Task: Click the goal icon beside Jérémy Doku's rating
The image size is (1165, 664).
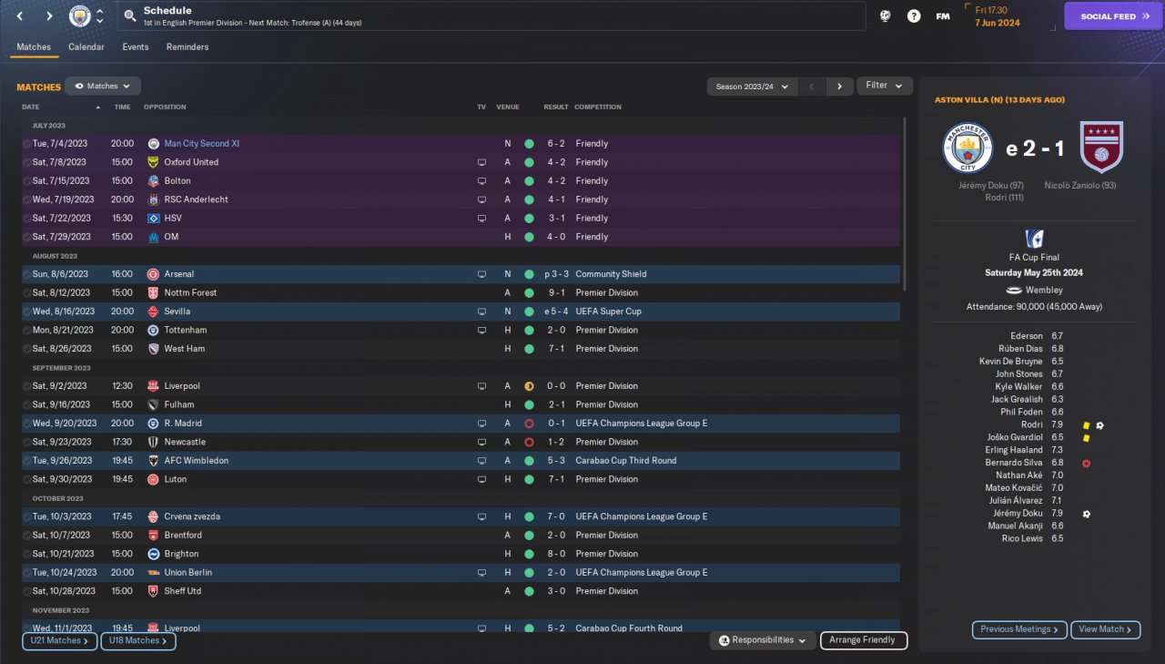Action: click(x=1086, y=514)
